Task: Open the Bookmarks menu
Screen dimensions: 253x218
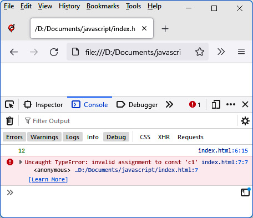Action: click(103, 6)
